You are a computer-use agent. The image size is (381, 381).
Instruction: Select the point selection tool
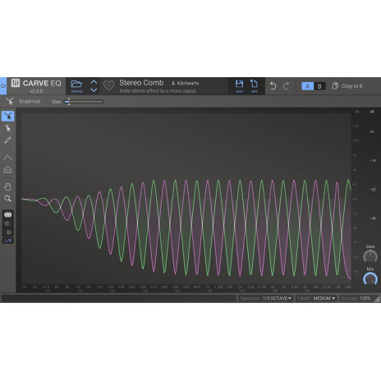tap(7, 128)
